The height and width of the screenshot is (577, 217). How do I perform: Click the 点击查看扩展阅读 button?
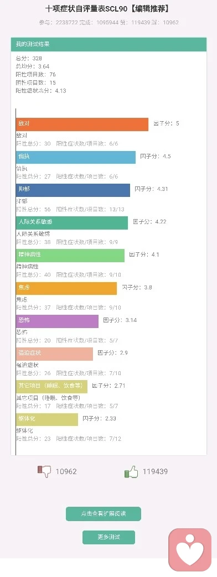pos(103,514)
